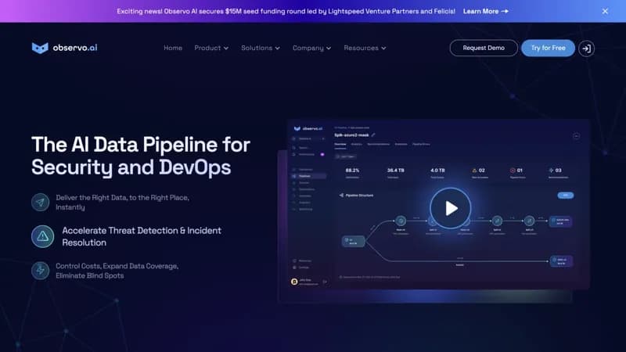Image resolution: width=626 pixels, height=352 pixels.
Task: Follow the Learn More banner link
Action: [x=485, y=11]
